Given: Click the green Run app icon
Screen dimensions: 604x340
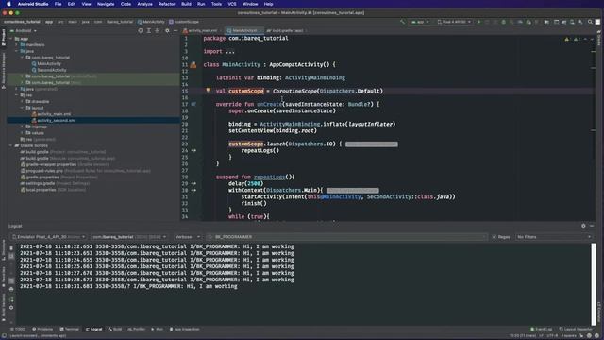Looking at the screenshot, I should point(478,22).
